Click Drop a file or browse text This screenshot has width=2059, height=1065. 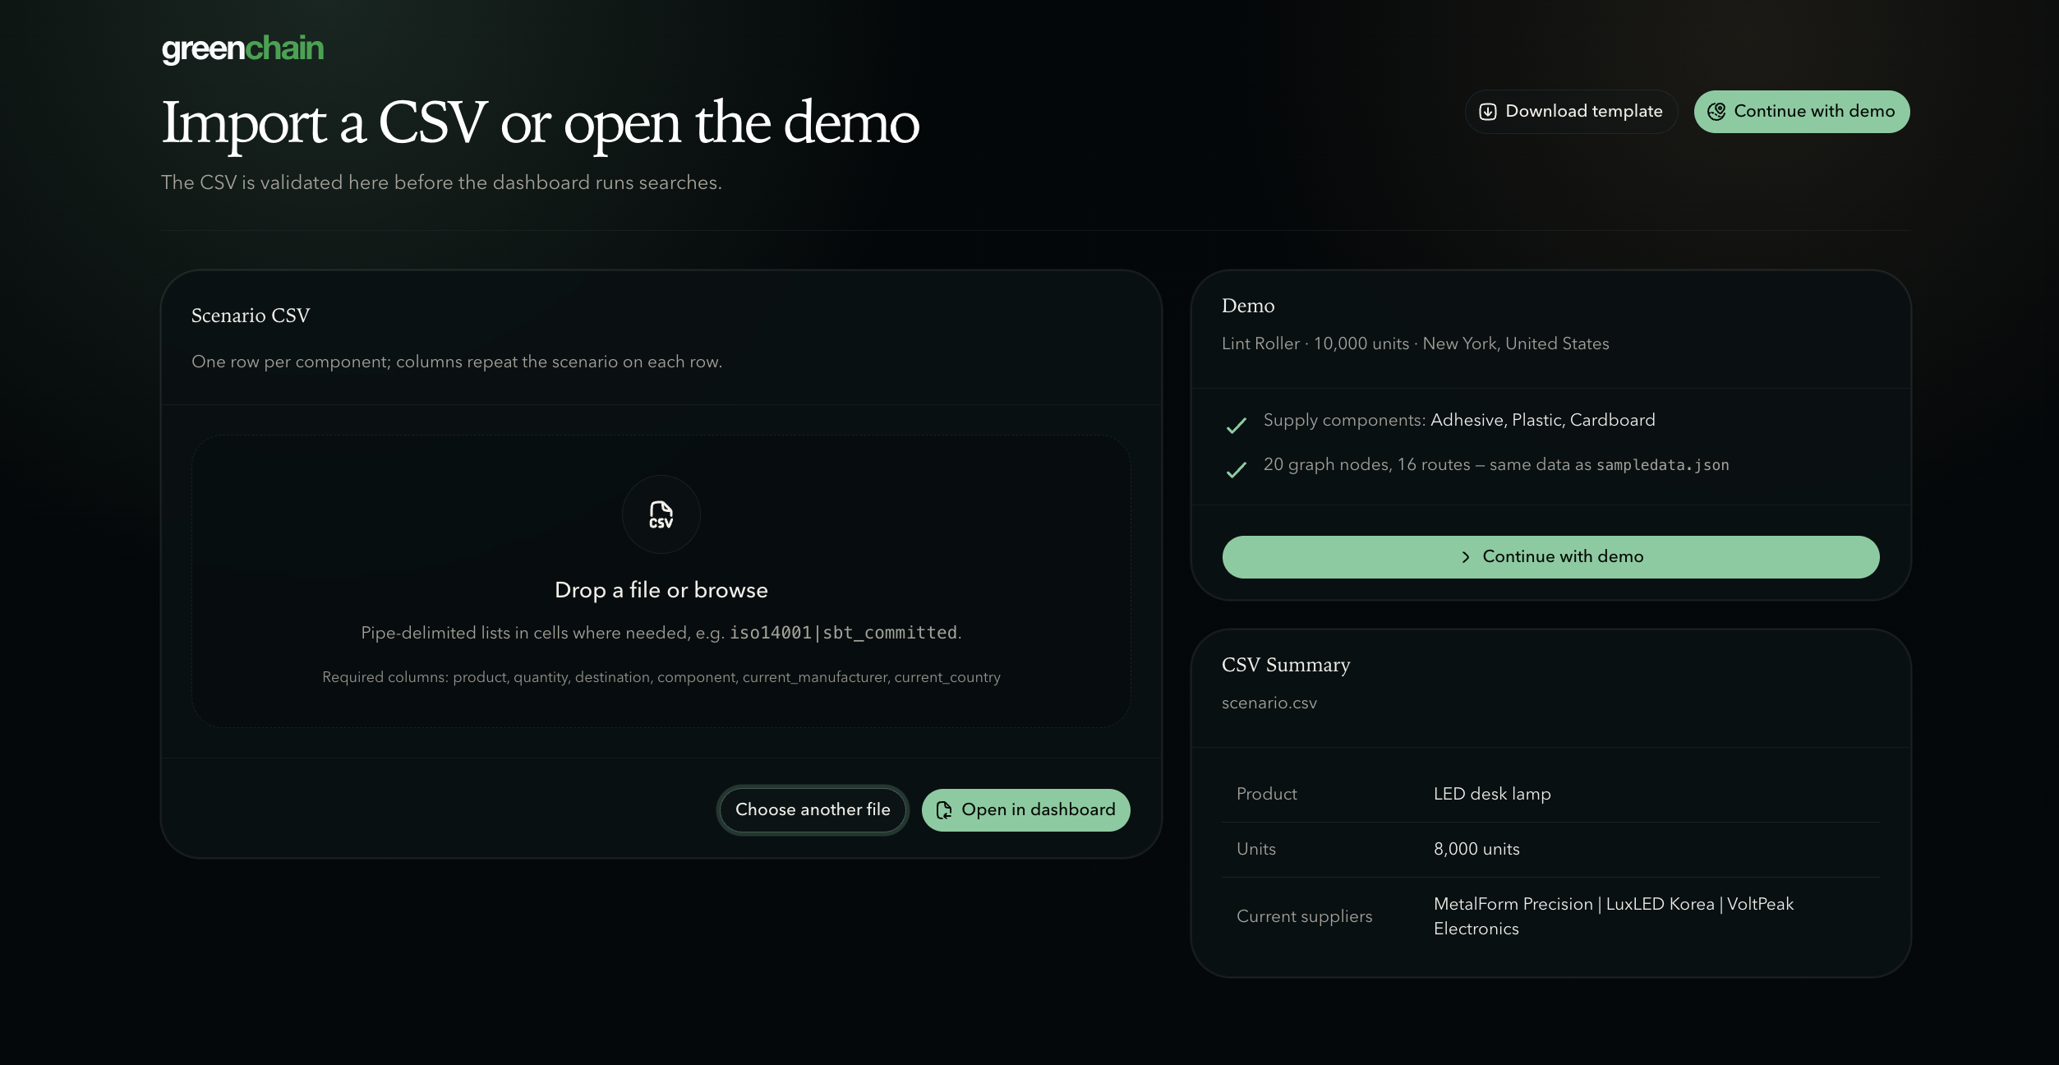(x=661, y=590)
